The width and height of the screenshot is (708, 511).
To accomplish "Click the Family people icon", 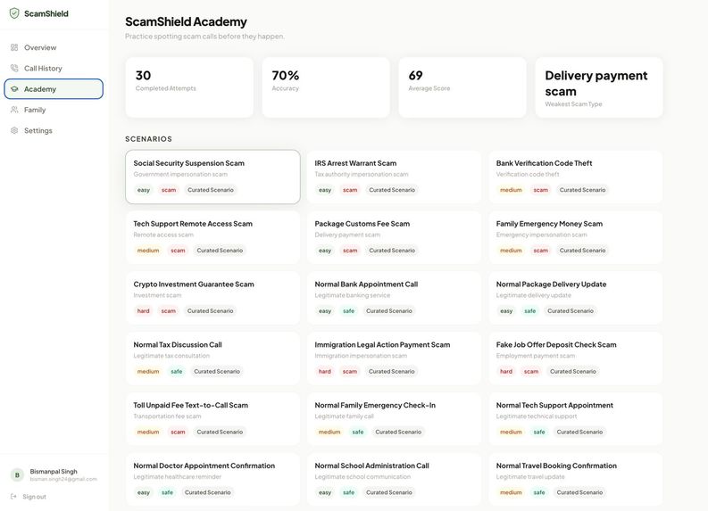I will [14, 110].
